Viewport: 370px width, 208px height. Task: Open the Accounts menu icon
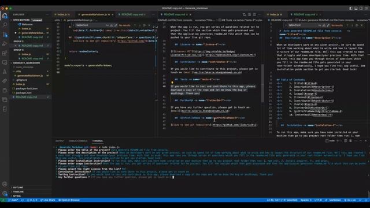click(5, 184)
